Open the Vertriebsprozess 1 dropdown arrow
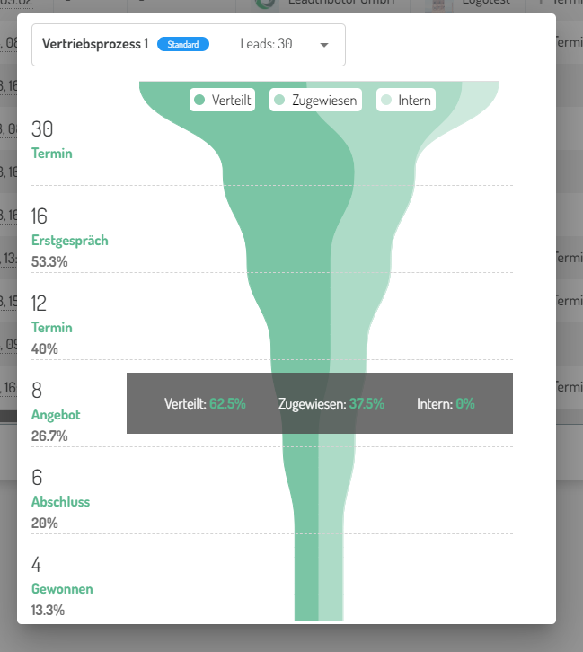Screen dimensions: 583x652 (x=324, y=44)
